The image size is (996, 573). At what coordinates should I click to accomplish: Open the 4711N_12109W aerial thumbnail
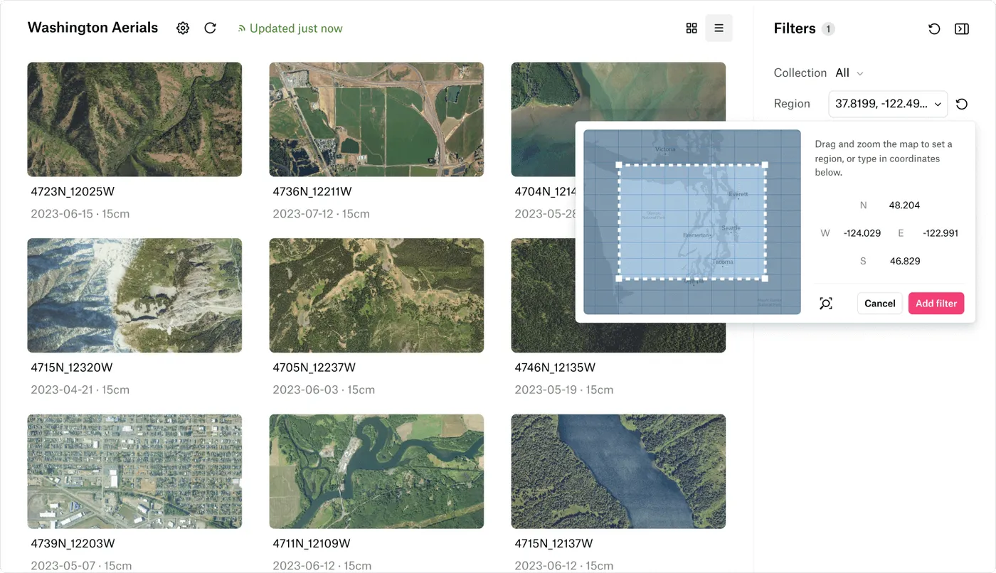point(376,471)
